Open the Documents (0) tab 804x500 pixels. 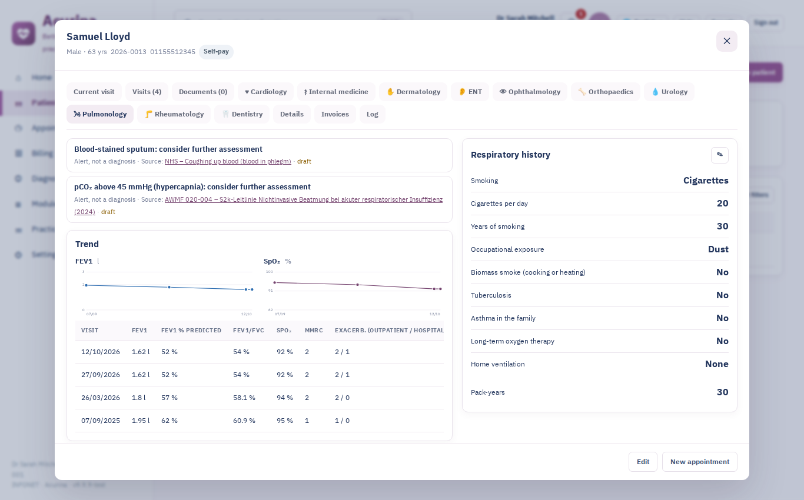(203, 92)
